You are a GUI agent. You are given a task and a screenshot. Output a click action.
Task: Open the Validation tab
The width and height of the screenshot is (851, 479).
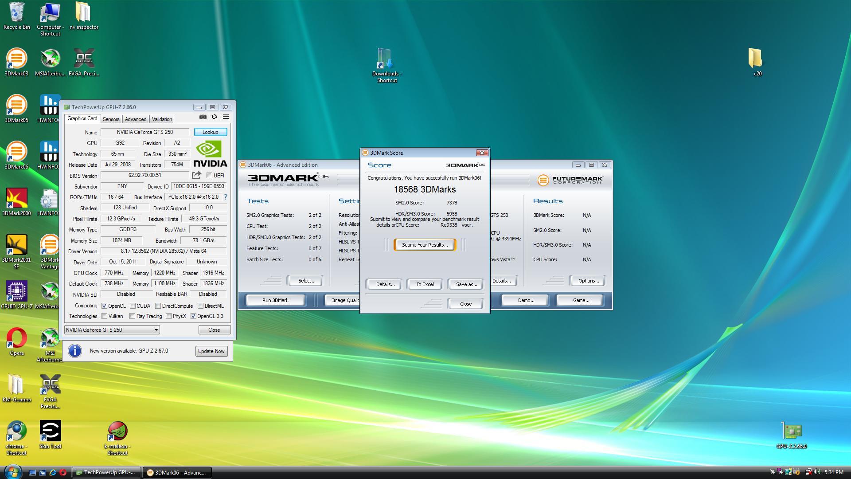click(x=162, y=119)
